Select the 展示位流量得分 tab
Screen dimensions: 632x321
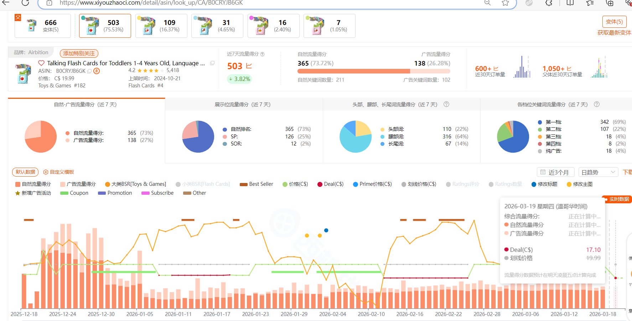(243, 105)
